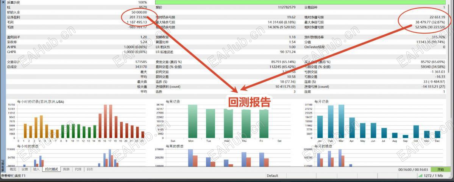
Task: Click the 交易品种 label
Action: [x=311, y=7]
